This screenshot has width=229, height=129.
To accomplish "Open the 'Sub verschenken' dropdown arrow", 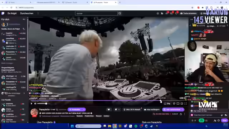I will coord(182,110).
